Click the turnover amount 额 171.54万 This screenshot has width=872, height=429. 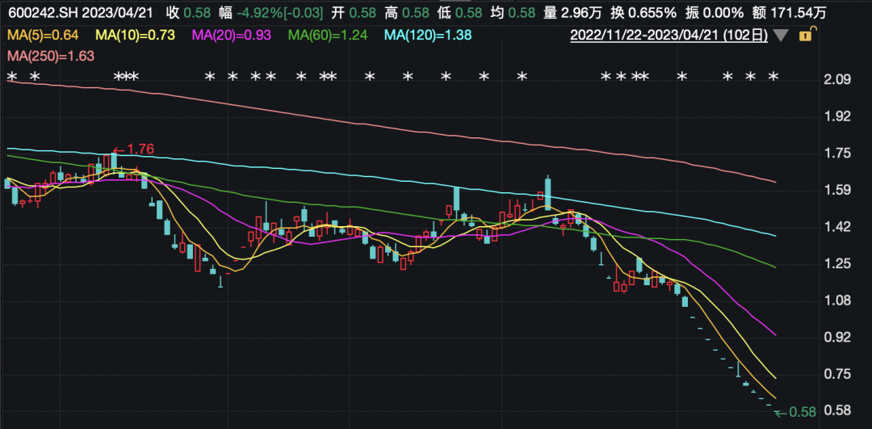pyautogui.click(x=790, y=11)
